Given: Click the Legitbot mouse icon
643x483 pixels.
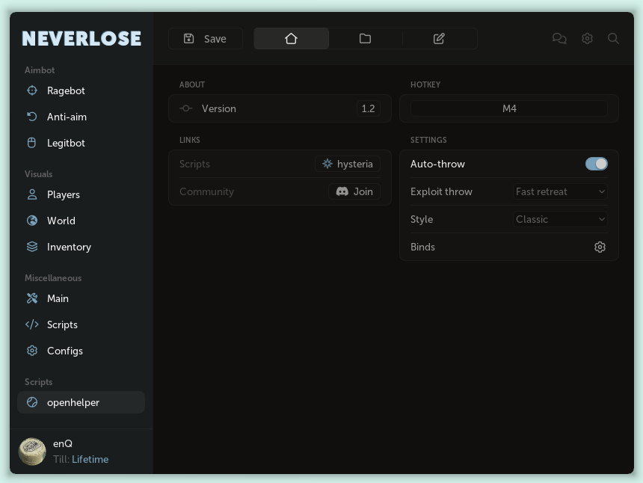Looking at the screenshot, I should (32, 143).
